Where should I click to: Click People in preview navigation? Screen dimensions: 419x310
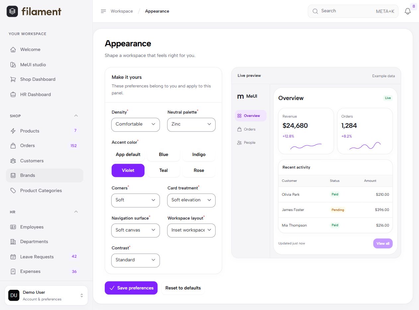251,143
